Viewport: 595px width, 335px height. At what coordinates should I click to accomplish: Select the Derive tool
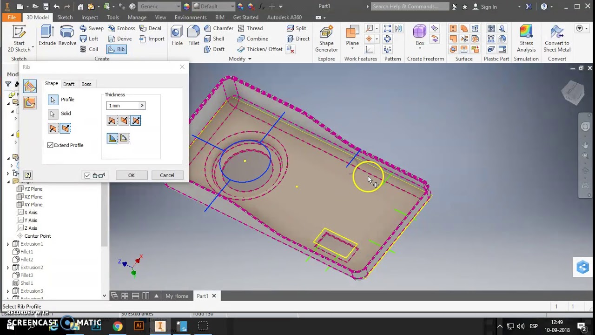(119, 39)
